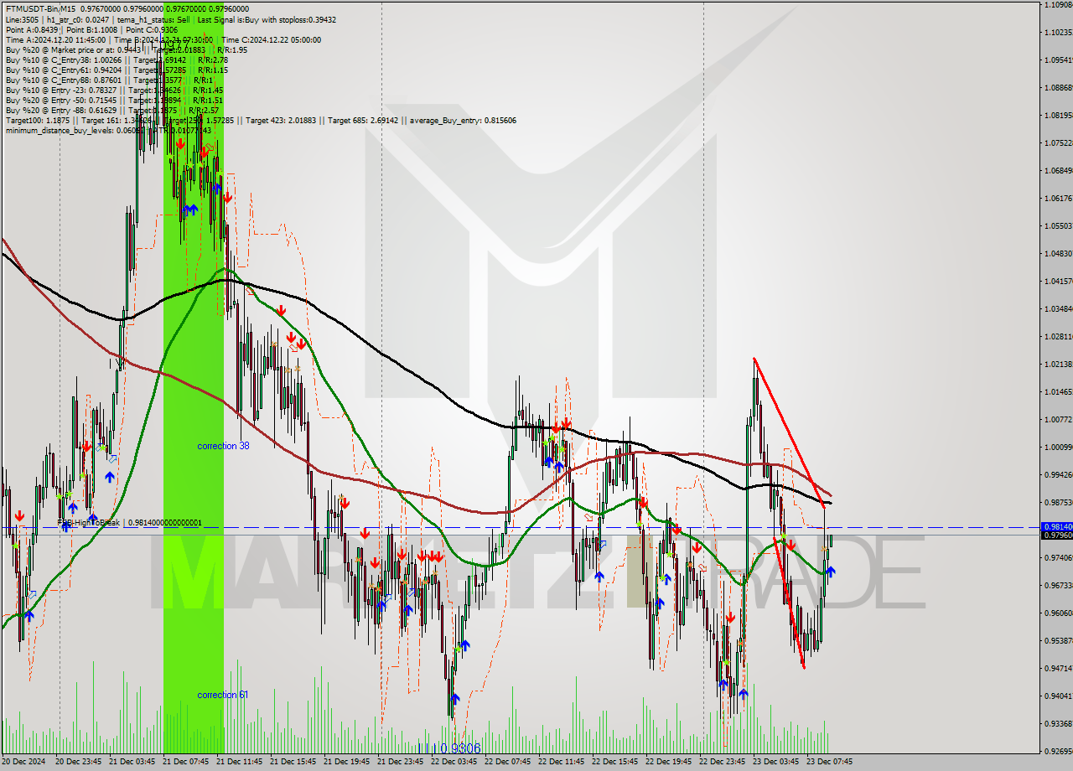Click the 1.10908 price axis label
The width and height of the screenshot is (1073, 771).
pyautogui.click(x=1058, y=5)
